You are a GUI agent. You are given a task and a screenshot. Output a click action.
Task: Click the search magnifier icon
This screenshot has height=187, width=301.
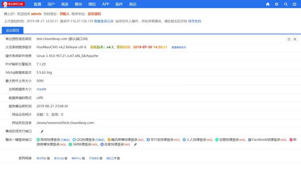pos(286,4)
